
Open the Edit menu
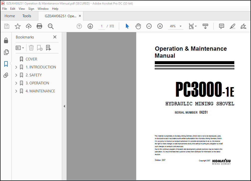click(13, 9)
